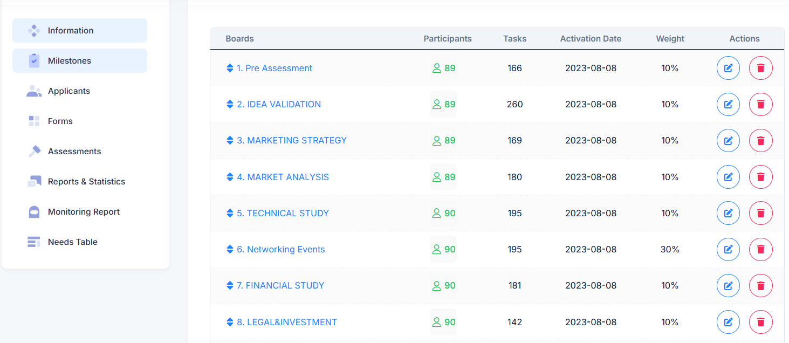Click the edit icon for MARKETING STRATEGY row
789x343 pixels.
728,140
